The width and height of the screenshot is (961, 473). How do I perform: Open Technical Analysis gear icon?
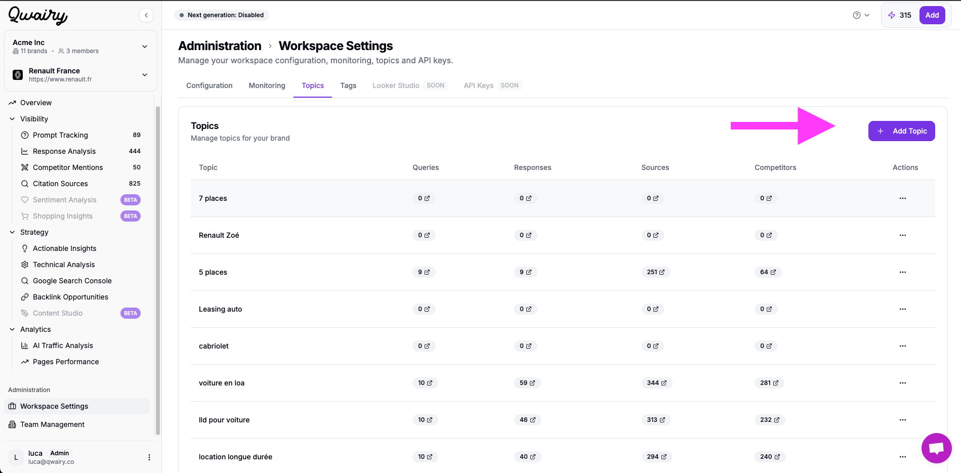point(24,265)
